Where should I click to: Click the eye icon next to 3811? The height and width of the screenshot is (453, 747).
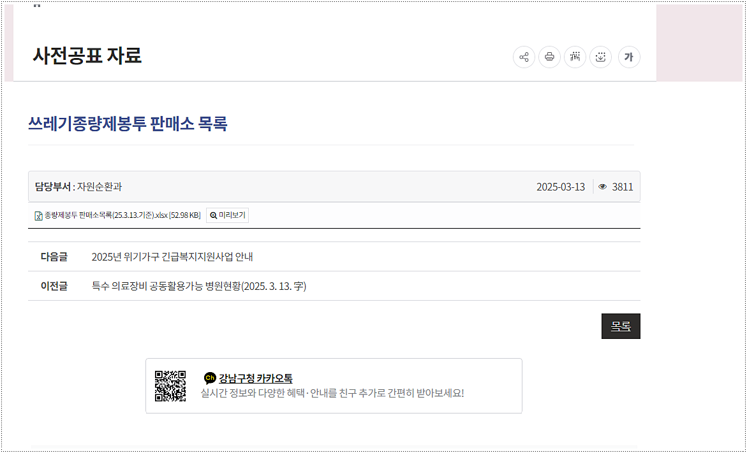click(x=602, y=186)
